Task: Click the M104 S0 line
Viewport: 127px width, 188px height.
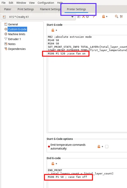Action: 53,44
